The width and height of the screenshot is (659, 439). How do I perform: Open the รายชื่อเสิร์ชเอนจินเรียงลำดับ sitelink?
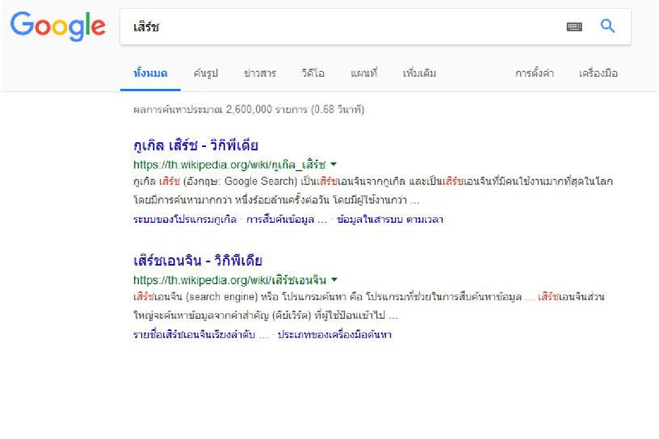click(194, 335)
